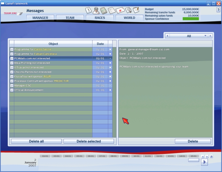Open the cyclist rider icon shortcut
This screenshot has width=222, height=172.
(96, 11)
